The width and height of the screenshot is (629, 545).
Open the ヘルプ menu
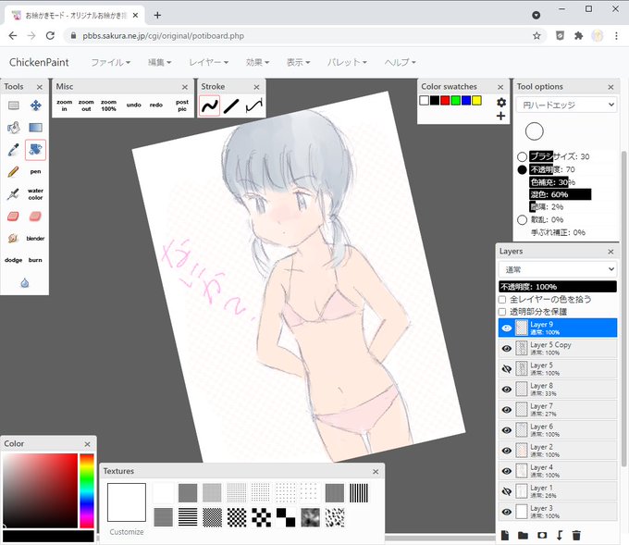tap(400, 62)
